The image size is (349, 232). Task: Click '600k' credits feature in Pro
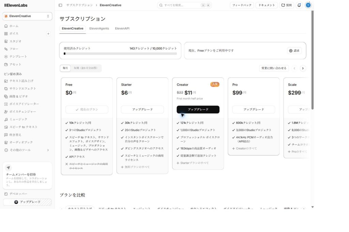tap(248, 123)
